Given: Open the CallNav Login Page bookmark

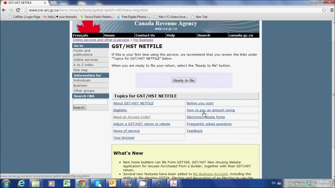Looking at the screenshot, I should coord(24,17).
